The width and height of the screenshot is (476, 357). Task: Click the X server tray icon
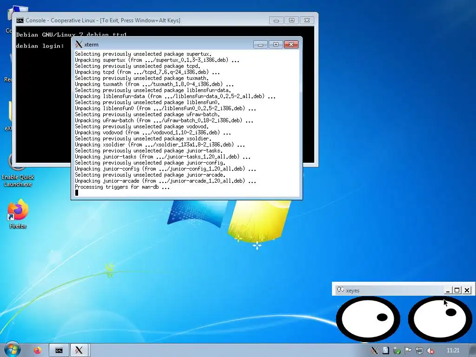pos(374,350)
